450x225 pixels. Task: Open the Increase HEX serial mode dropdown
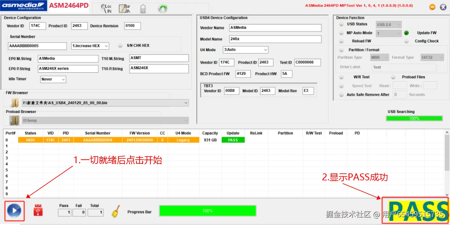pos(90,46)
